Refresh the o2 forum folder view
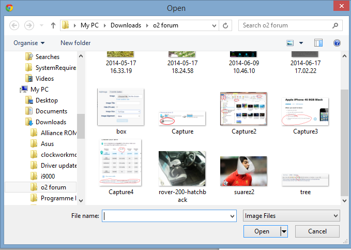Screen dimensions: 351x250 (226, 25)
